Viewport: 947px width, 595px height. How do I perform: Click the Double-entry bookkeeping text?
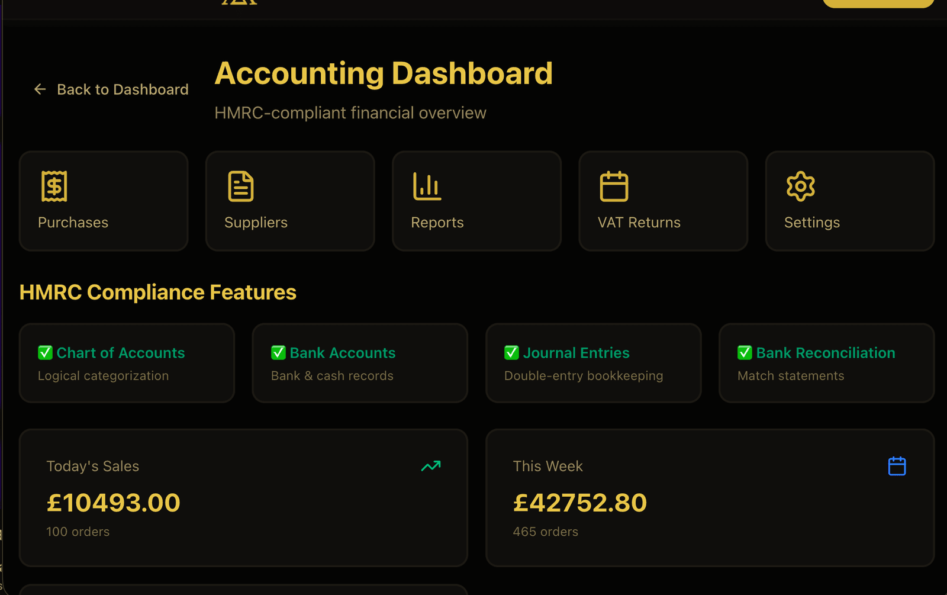[x=584, y=376]
